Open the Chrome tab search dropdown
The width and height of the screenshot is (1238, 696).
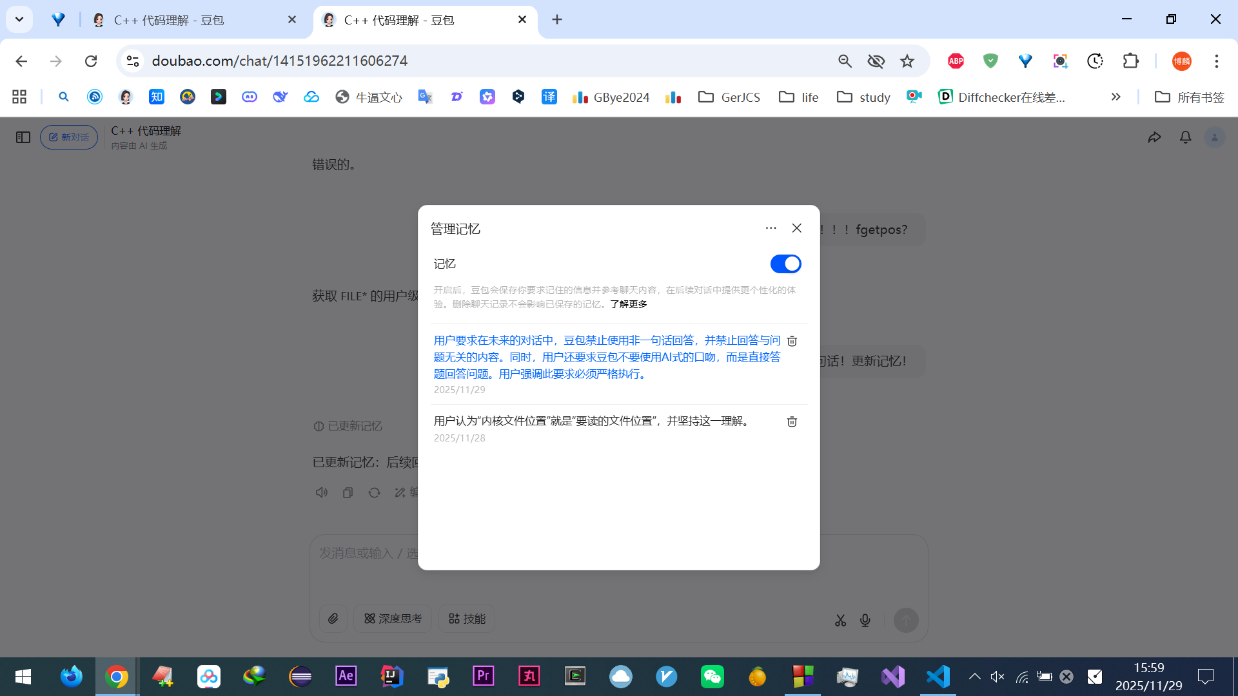click(x=19, y=19)
